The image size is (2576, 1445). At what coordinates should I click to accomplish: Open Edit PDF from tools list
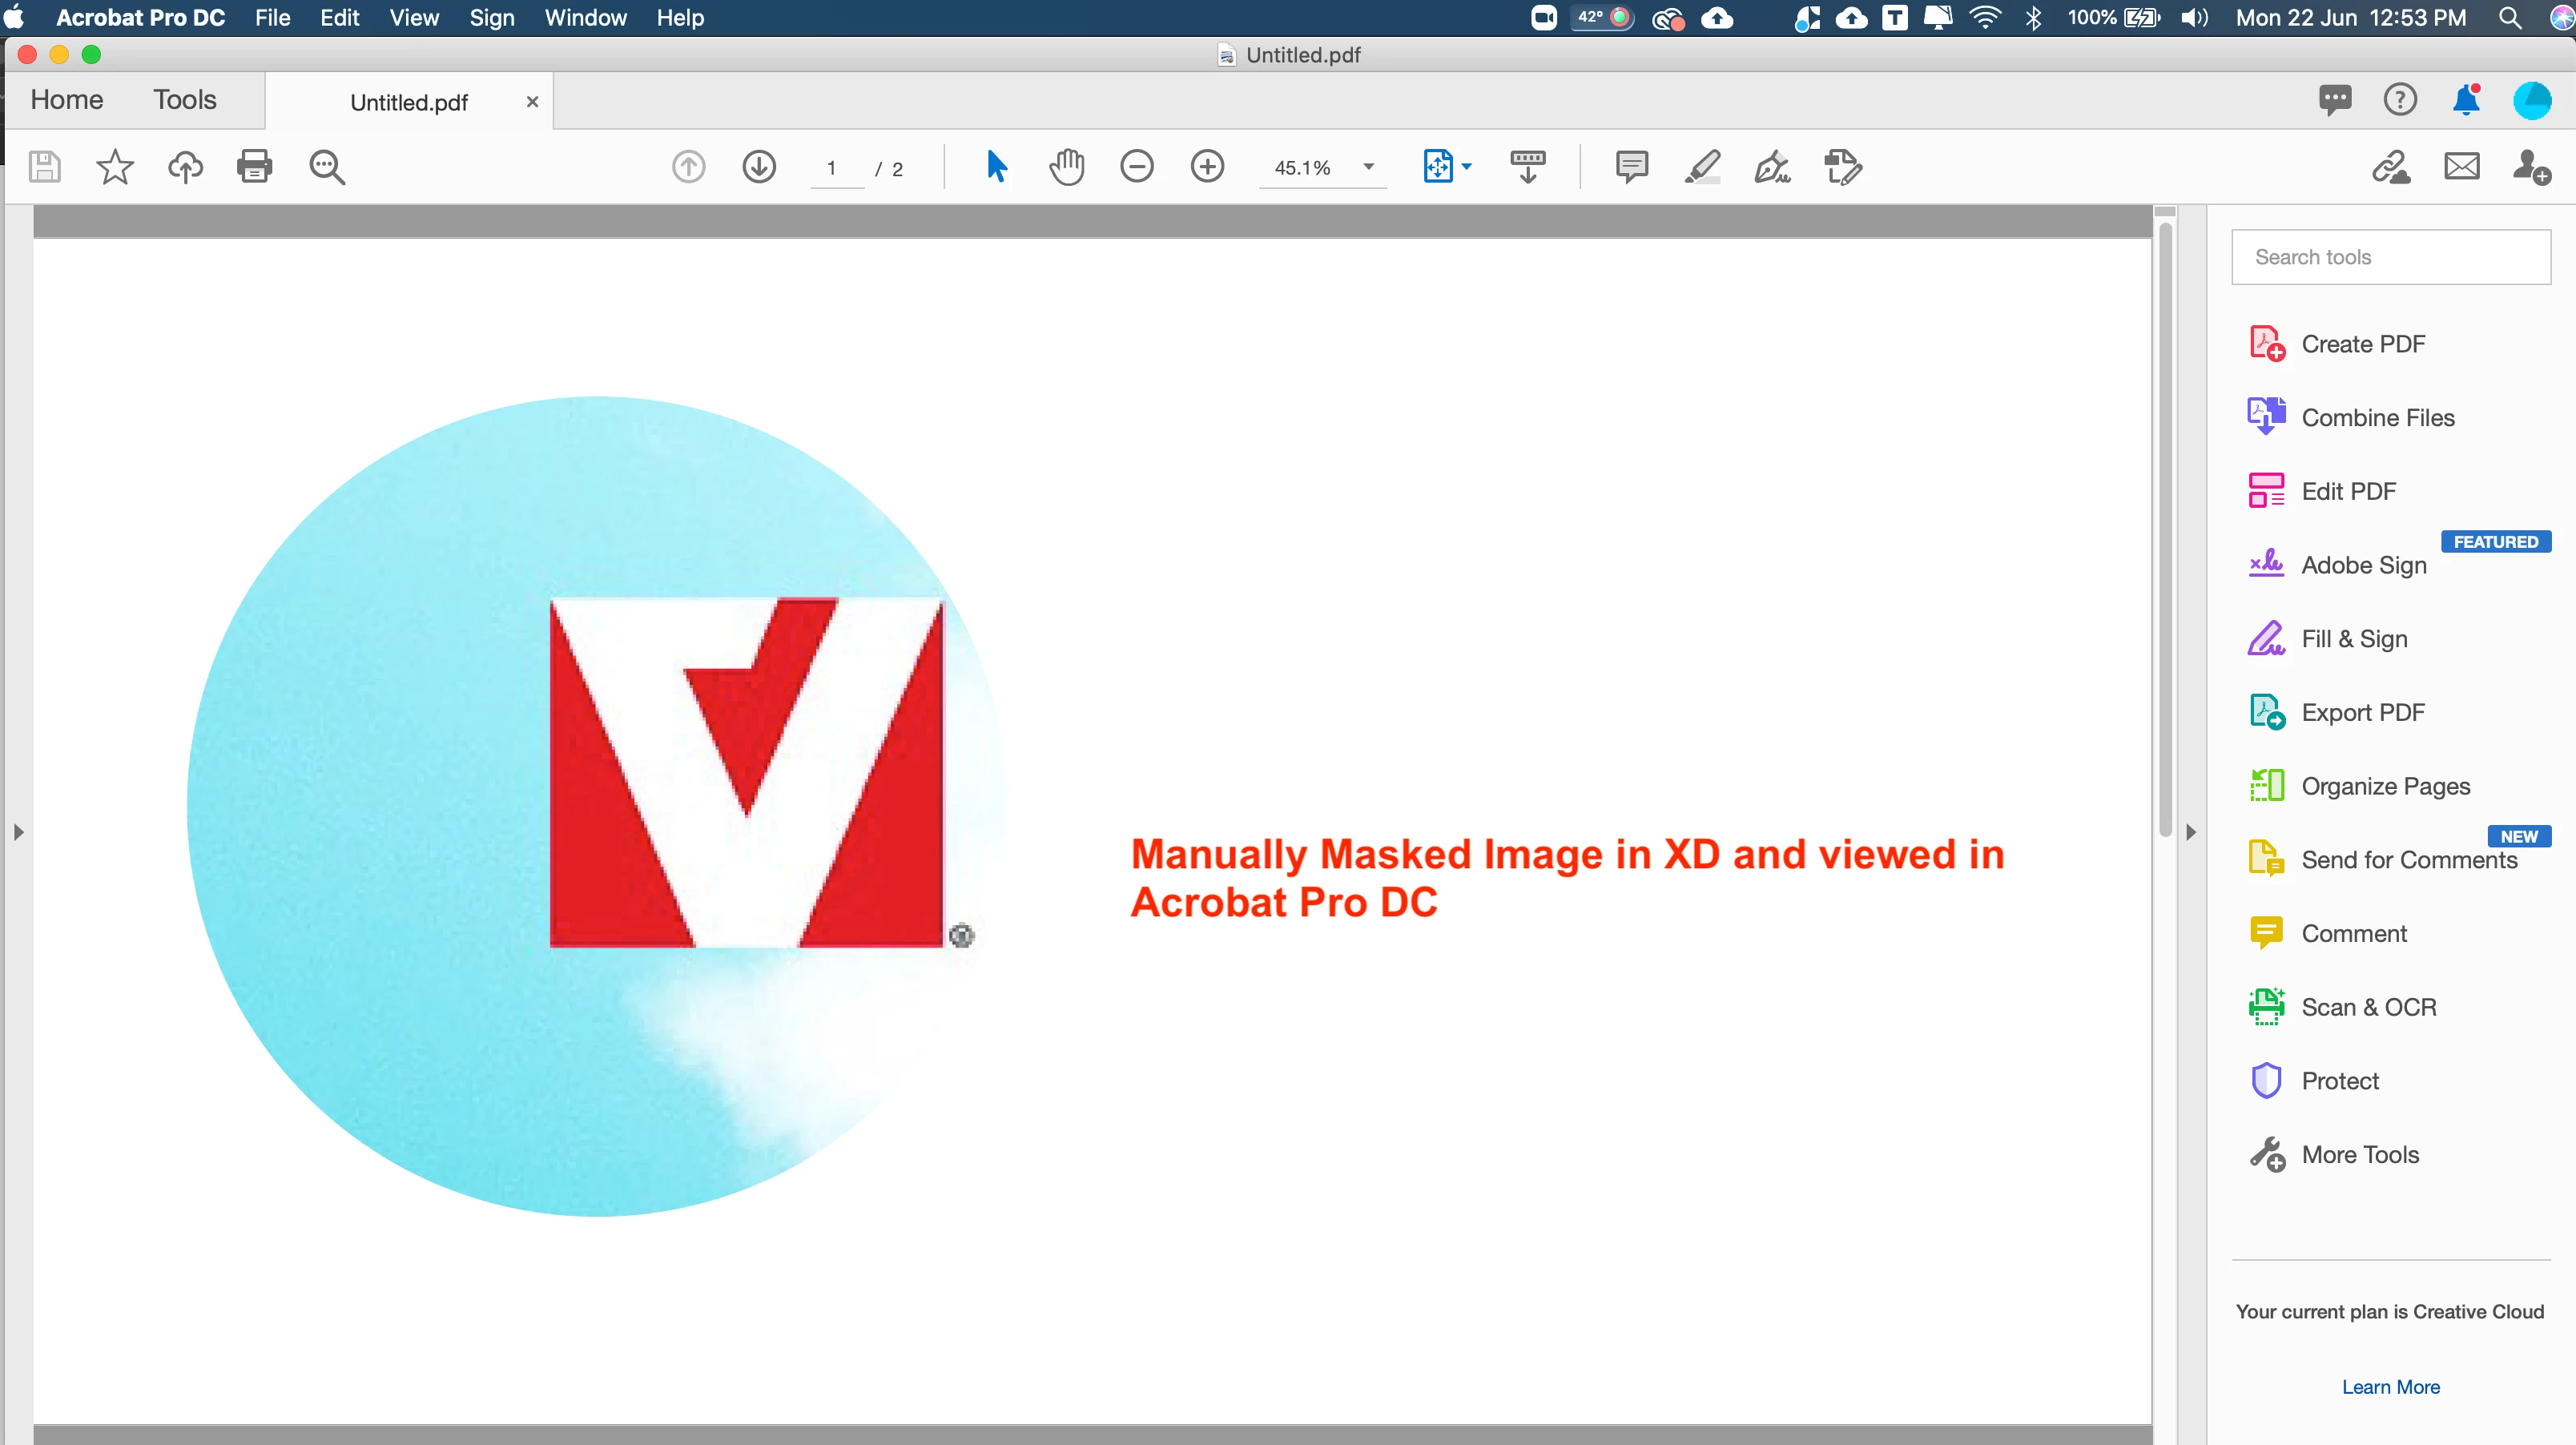tap(2348, 491)
